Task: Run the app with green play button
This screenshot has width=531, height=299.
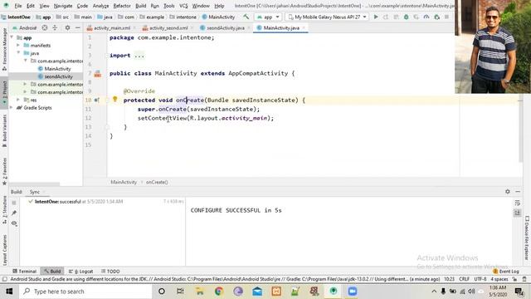Action: (376, 17)
